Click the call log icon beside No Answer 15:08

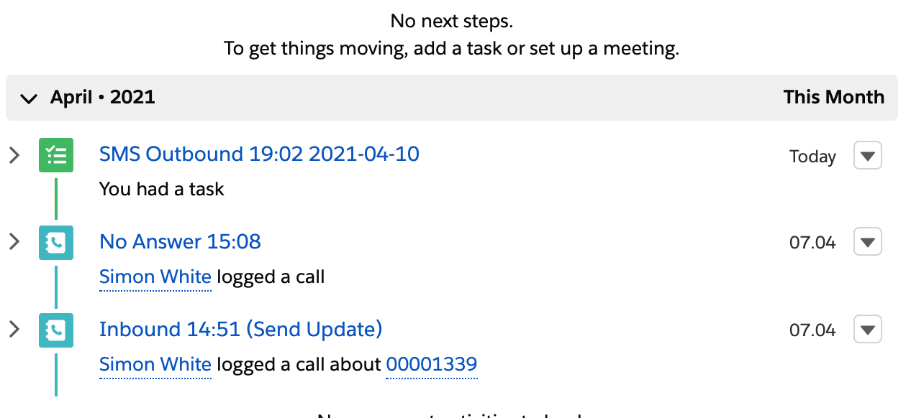click(56, 243)
